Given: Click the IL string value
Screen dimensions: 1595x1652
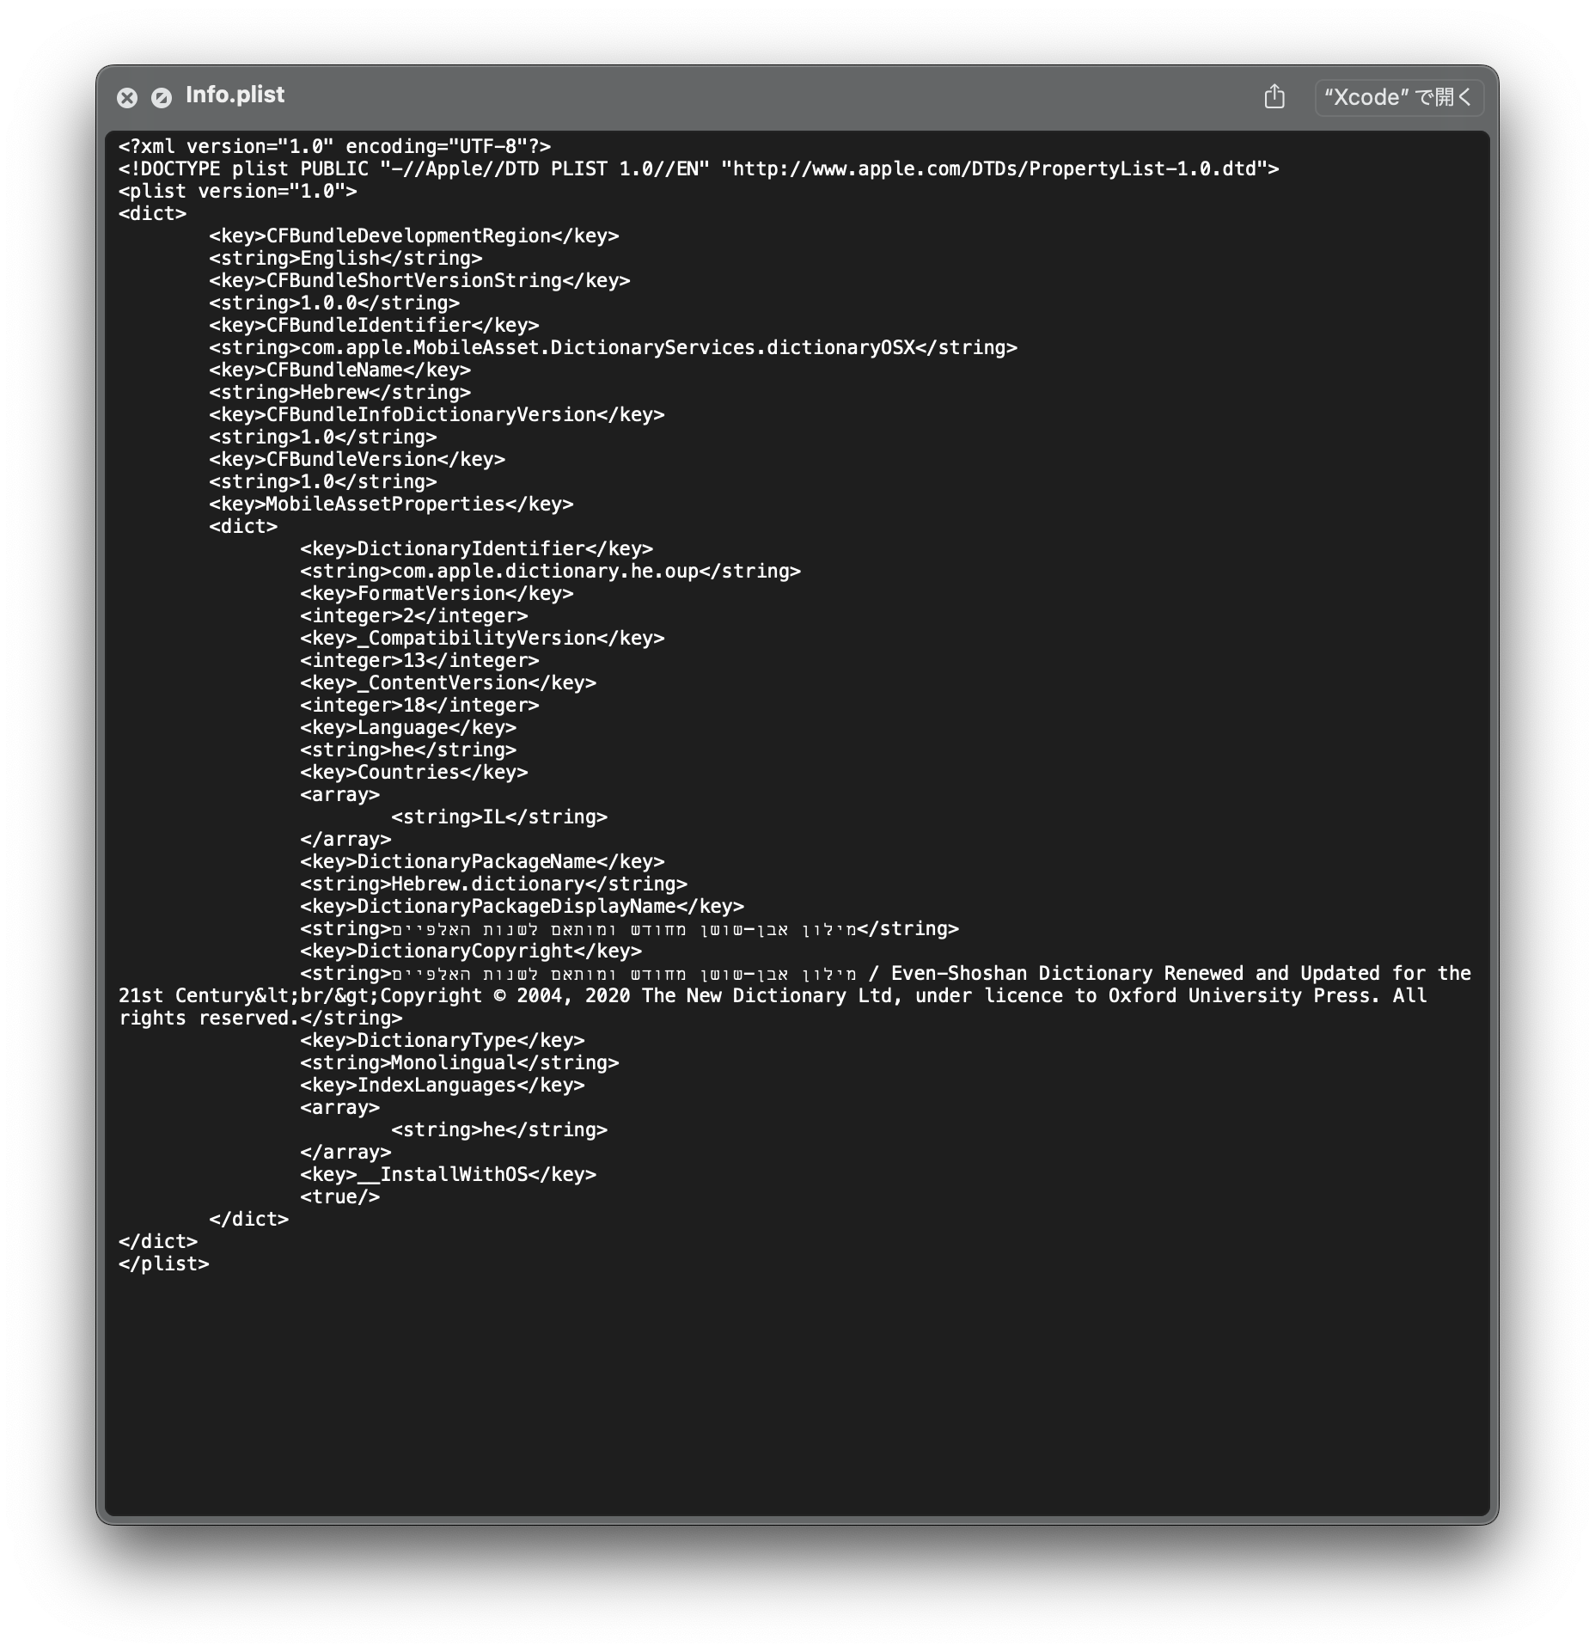Looking at the screenshot, I should coord(499,817).
